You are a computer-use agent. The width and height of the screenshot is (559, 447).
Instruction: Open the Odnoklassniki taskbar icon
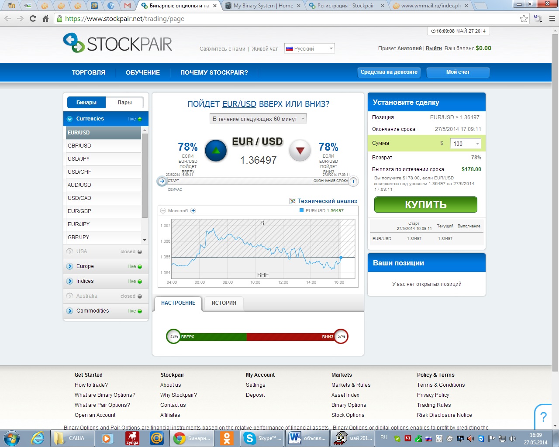tap(227, 438)
